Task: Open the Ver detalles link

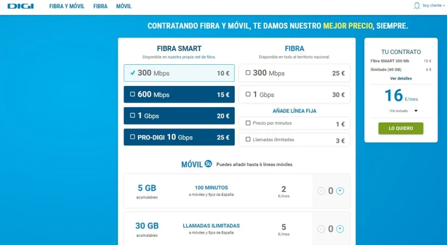Action: pos(401,78)
